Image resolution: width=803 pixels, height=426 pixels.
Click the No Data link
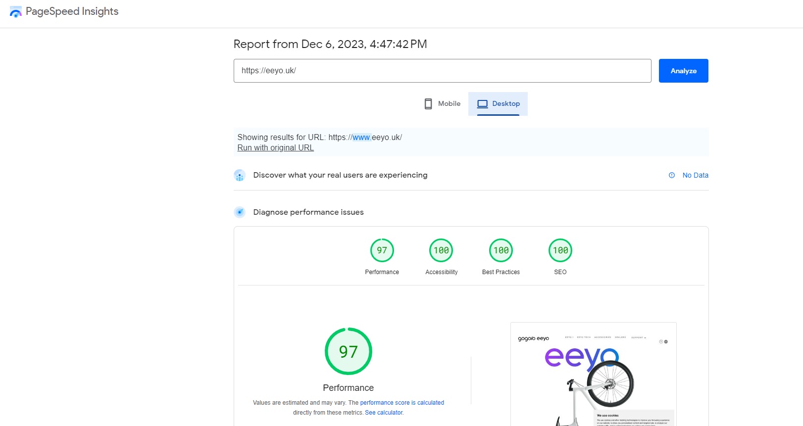tap(695, 175)
